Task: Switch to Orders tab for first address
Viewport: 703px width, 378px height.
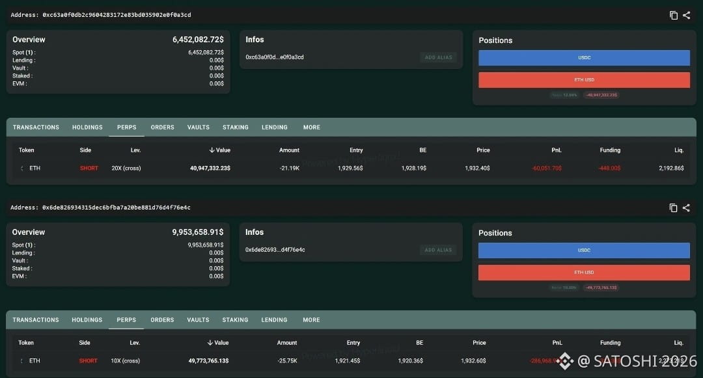Action: point(162,128)
